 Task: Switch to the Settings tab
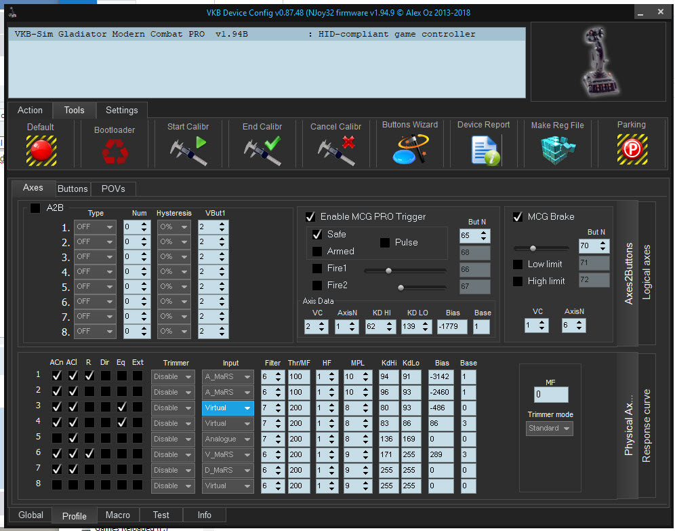[x=122, y=111]
